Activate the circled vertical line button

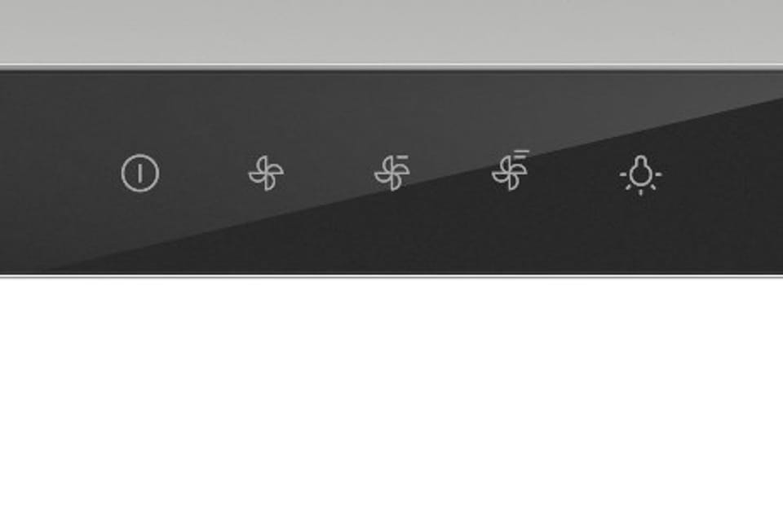(x=140, y=173)
